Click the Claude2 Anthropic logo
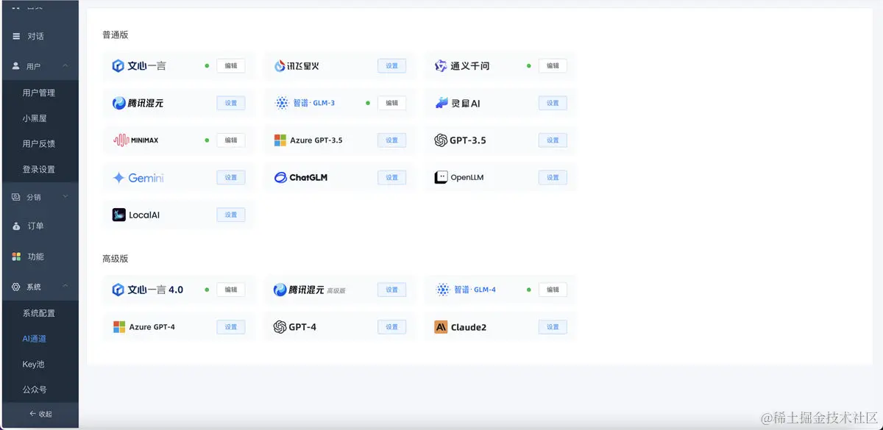Viewport: 883px width, 430px height. click(441, 327)
